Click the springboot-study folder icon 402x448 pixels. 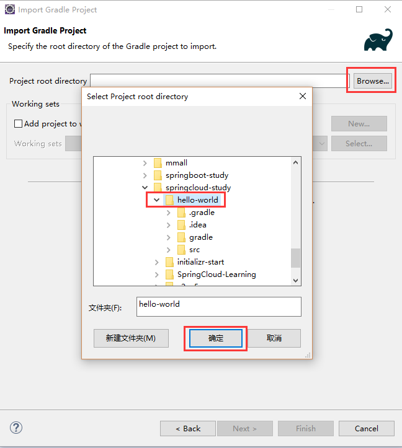coord(158,175)
